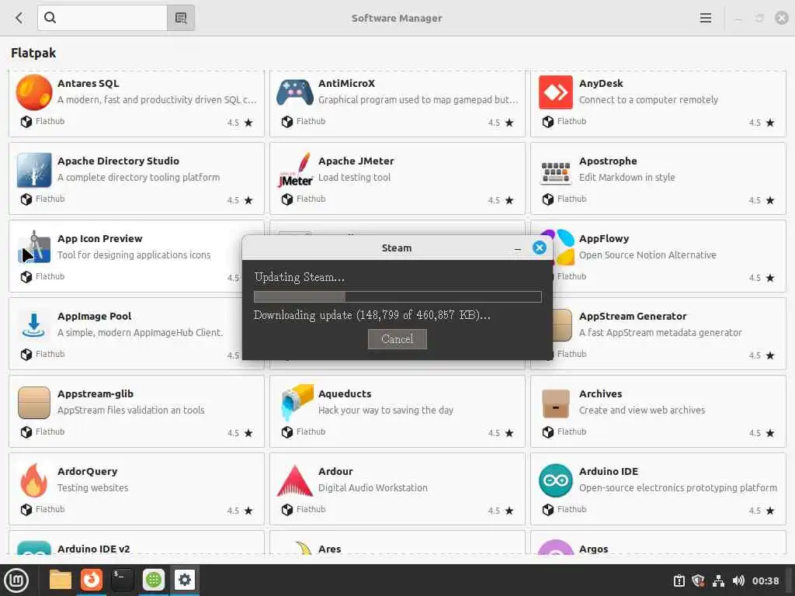Click the search magnifier icon
The image size is (795, 596).
(50, 18)
